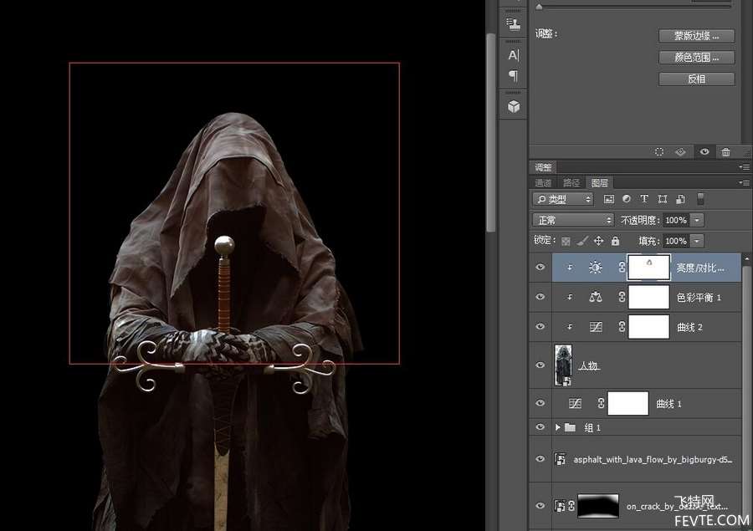
Task: Open the 3D panel cube icon
Action: (514, 106)
